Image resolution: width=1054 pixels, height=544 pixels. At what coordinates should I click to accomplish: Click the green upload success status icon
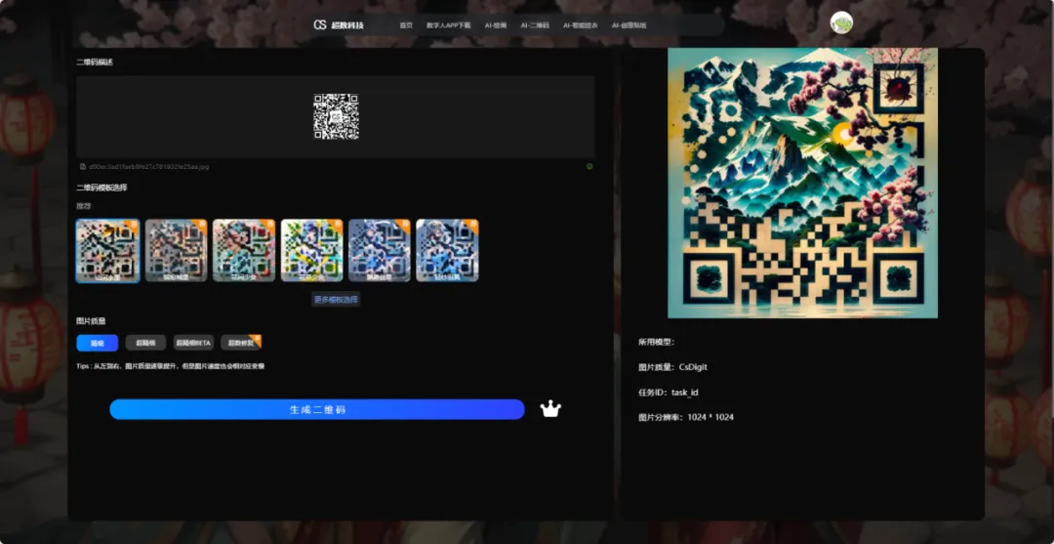pyautogui.click(x=589, y=166)
